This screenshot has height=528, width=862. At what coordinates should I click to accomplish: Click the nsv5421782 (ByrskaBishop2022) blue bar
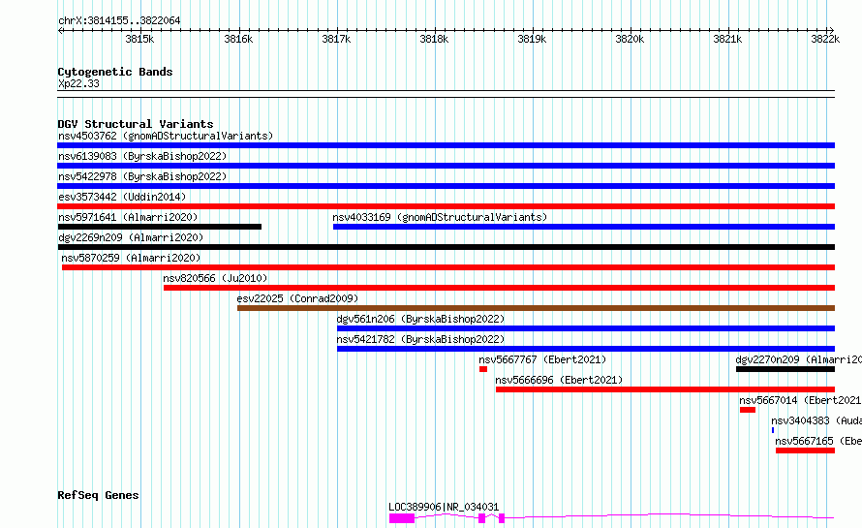coord(585,349)
